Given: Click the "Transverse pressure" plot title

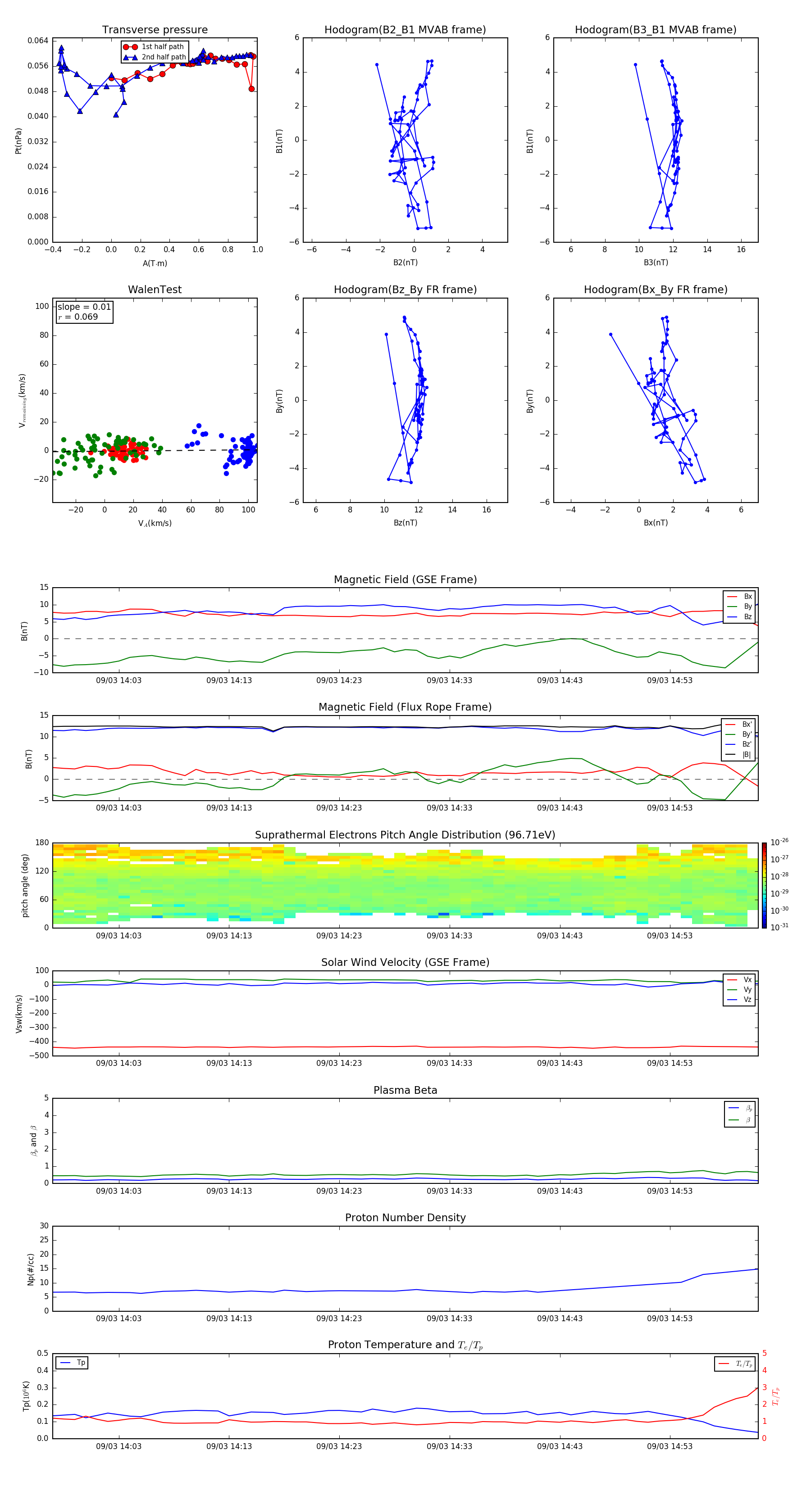Looking at the screenshot, I should [155, 30].
